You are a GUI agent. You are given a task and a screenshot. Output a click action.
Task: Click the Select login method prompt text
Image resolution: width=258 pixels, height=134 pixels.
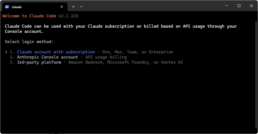[x=29, y=42]
